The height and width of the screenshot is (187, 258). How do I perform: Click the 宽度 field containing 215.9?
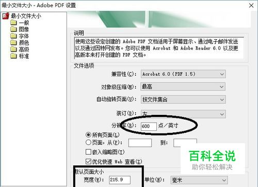pyautogui.click(x=120, y=180)
